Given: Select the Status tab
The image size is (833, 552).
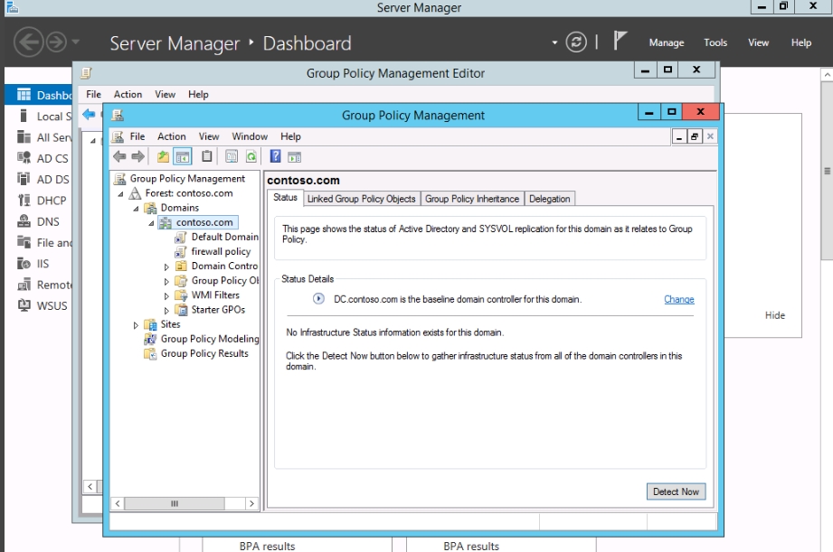Looking at the screenshot, I should (285, 198).
